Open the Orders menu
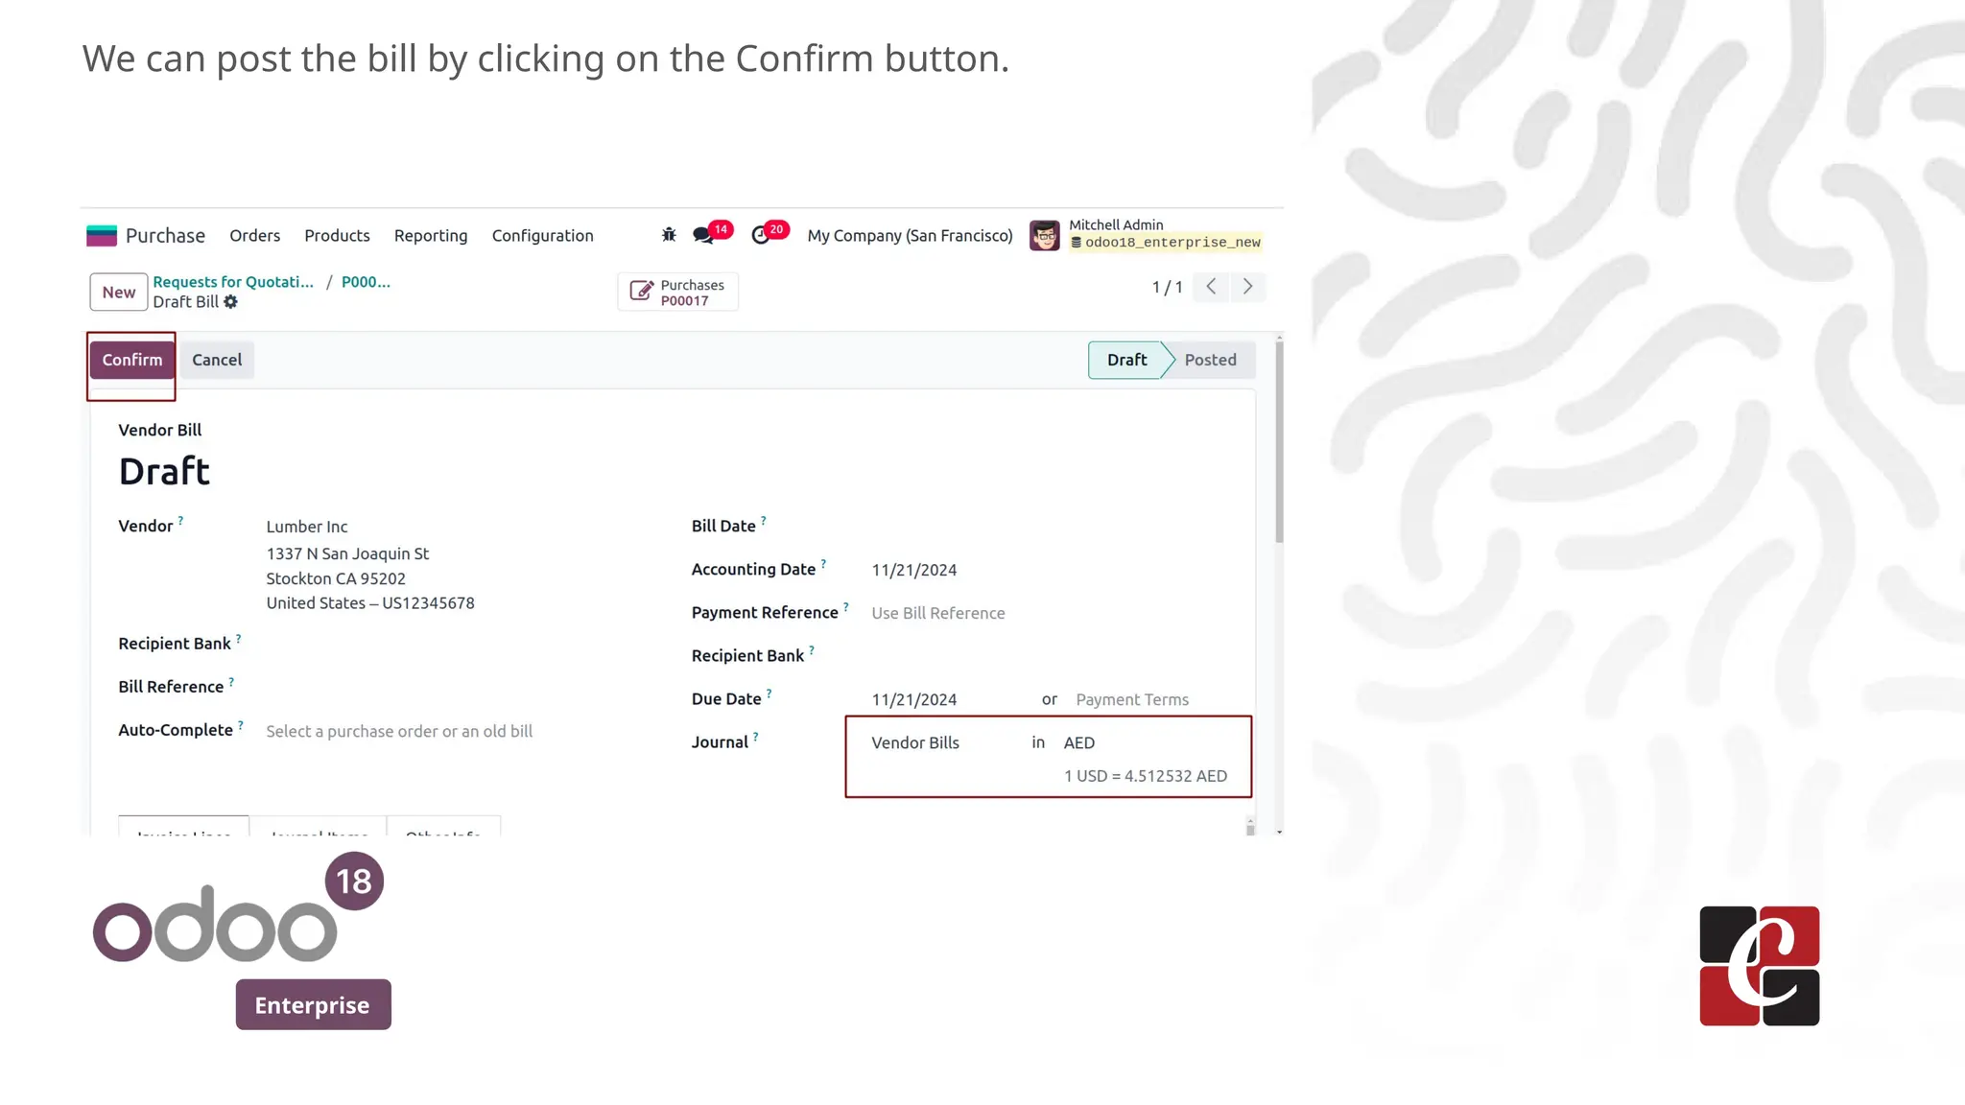1965x1105 pixels. coord(254,236)
